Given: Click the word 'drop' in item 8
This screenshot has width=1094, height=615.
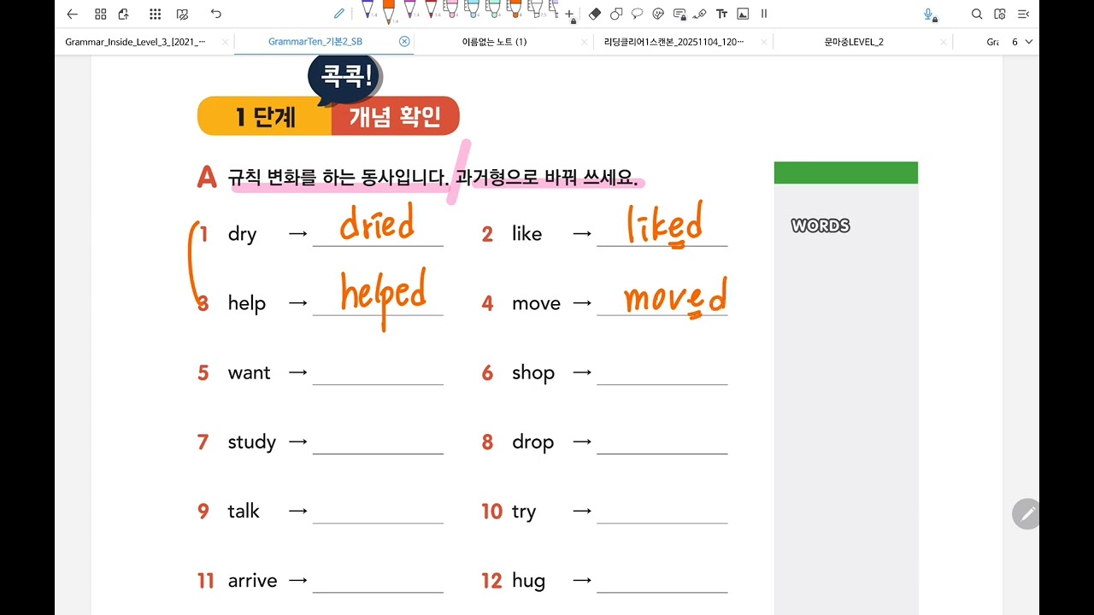Looking at the screenshot, I should point(532,442).
